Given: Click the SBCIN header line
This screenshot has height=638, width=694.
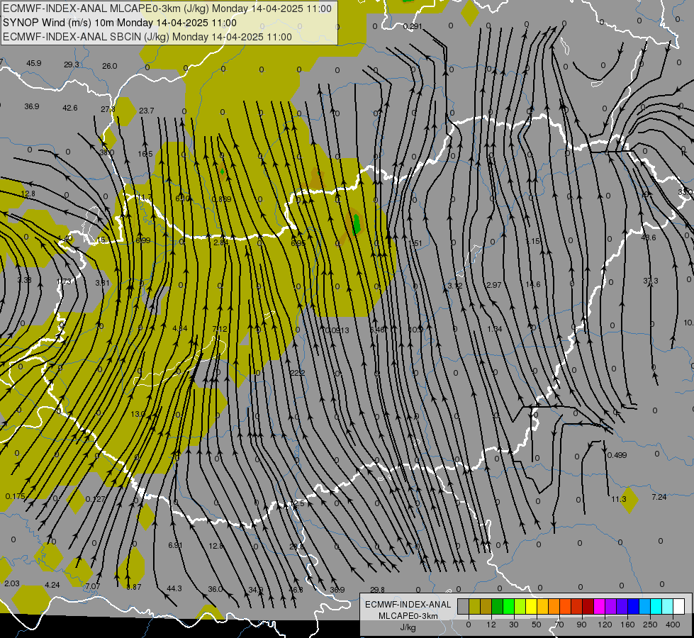Looking at the screenshot, I should 147,37.
